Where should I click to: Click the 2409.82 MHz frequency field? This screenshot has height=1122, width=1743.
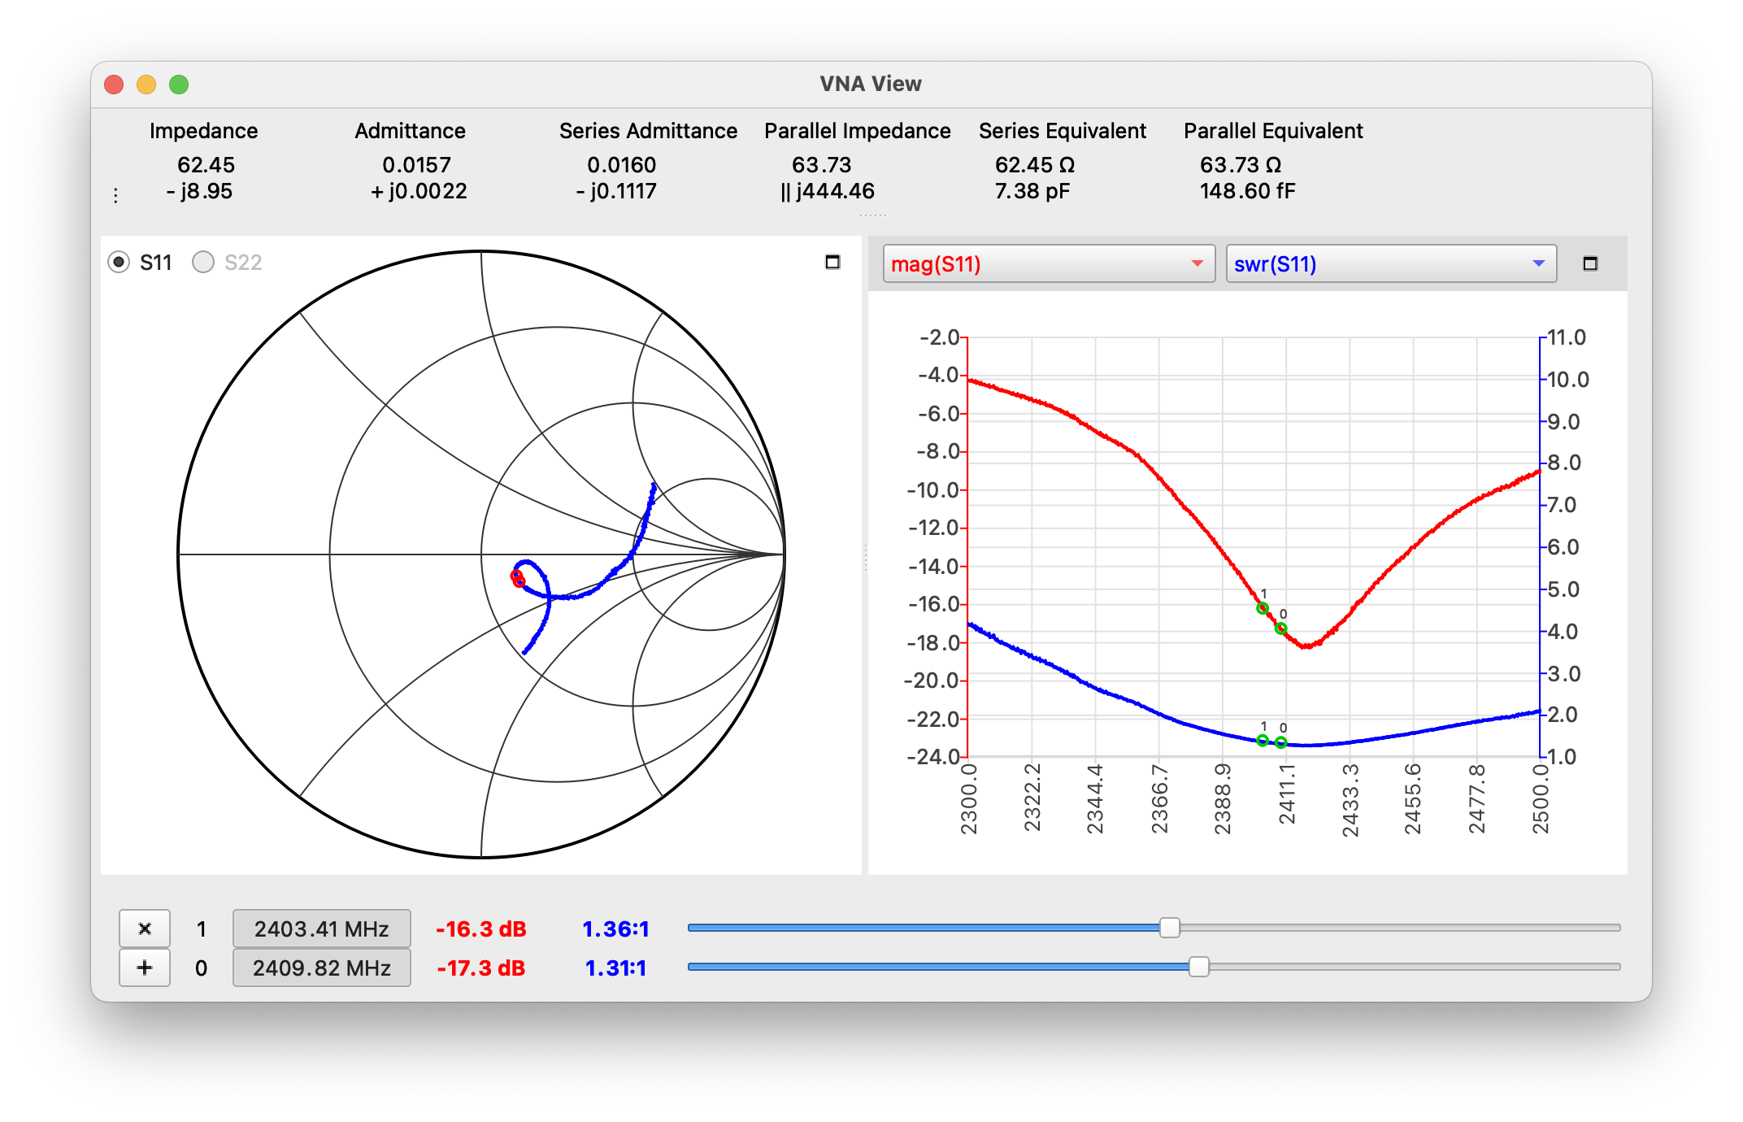[x=322, y=968]
